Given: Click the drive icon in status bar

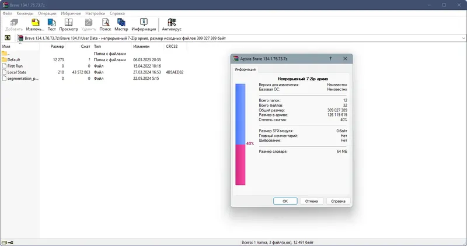Looking at the screenshot, I should 5,243.
